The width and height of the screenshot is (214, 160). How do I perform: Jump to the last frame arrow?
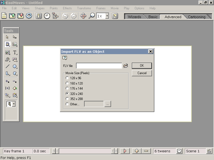[116, 151]
